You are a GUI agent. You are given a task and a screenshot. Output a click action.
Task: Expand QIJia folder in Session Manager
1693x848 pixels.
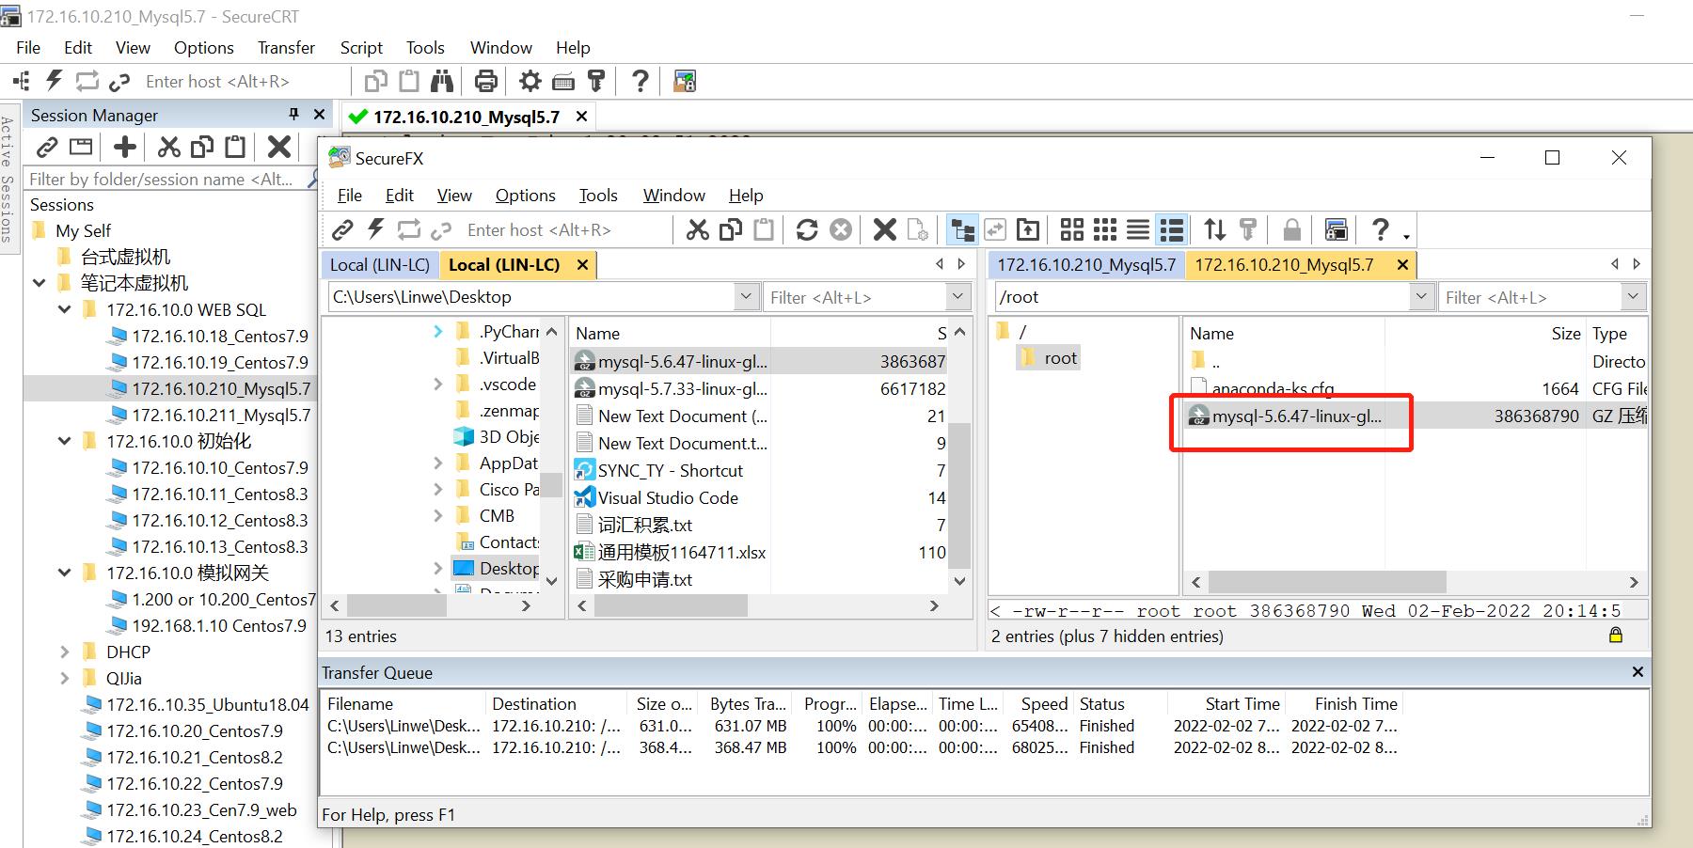(65, 678)
